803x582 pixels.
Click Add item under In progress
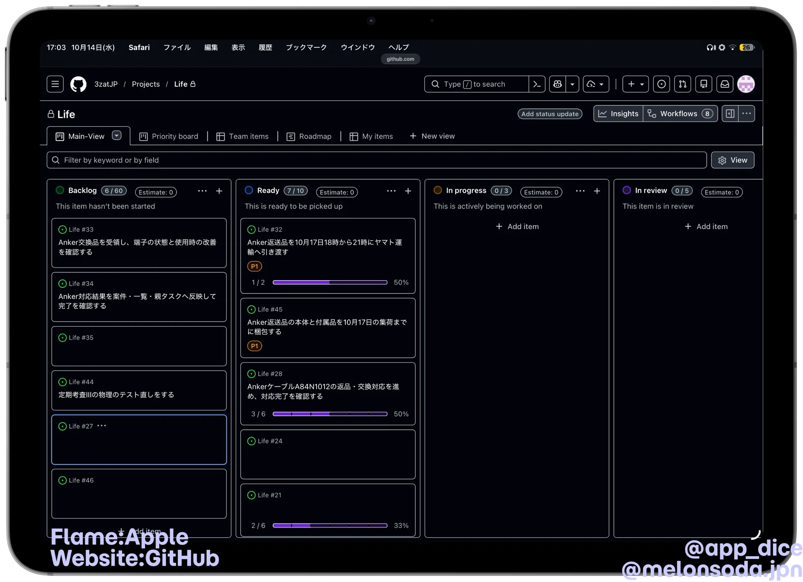coord(517,227)
